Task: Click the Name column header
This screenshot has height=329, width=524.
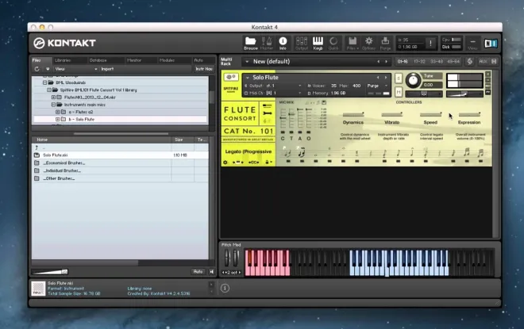Action: pyautogui.click(x=102, y=140)
